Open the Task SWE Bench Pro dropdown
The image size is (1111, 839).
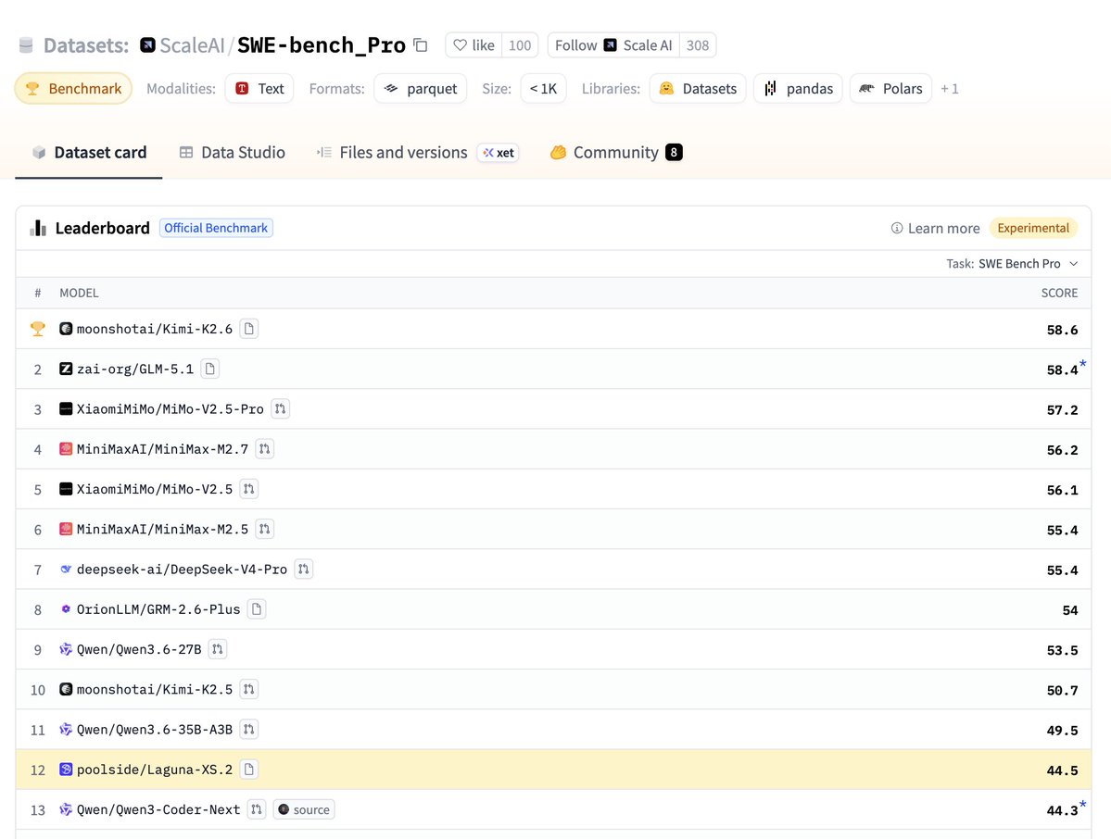(1013, 263)
